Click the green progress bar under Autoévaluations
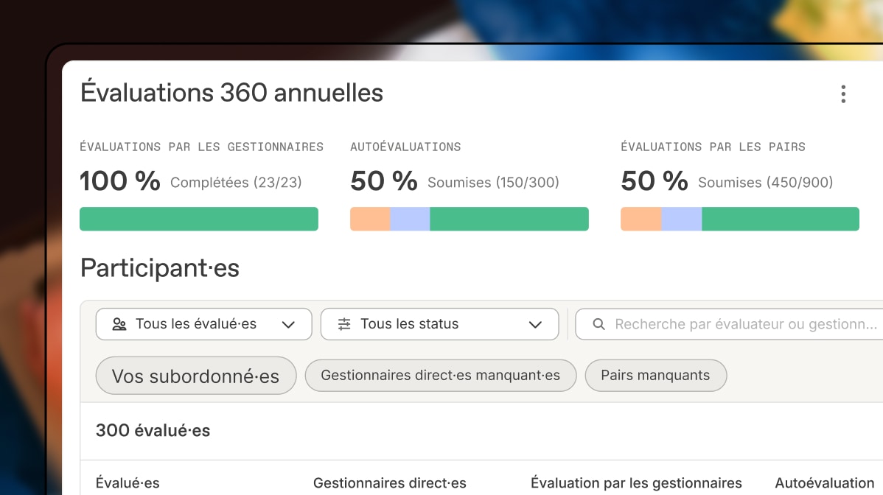The width and height of the screenshot is (883, 495). pyautogui.click(x=509, y=219)
